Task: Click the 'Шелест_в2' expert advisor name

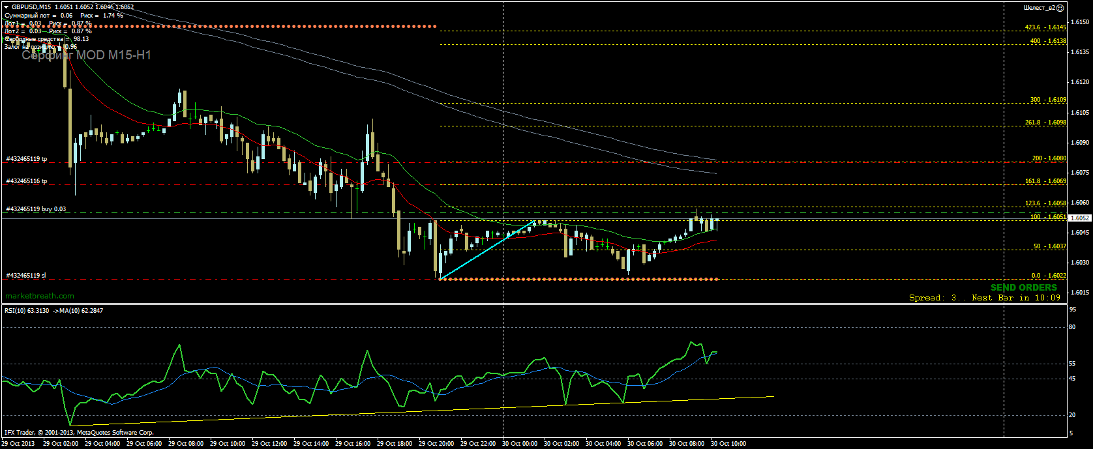Action: pos(1040,8)
